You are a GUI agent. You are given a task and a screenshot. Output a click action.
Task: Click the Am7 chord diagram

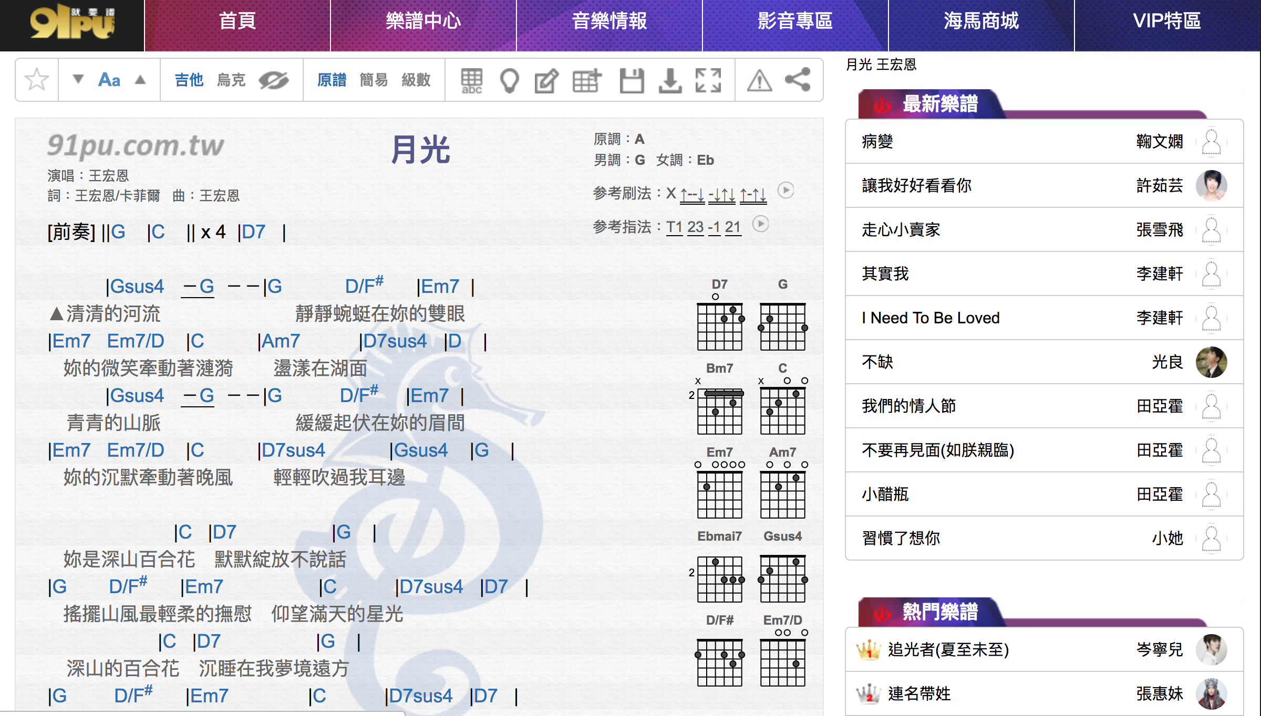pyautogui.click(x=782, y=483)
